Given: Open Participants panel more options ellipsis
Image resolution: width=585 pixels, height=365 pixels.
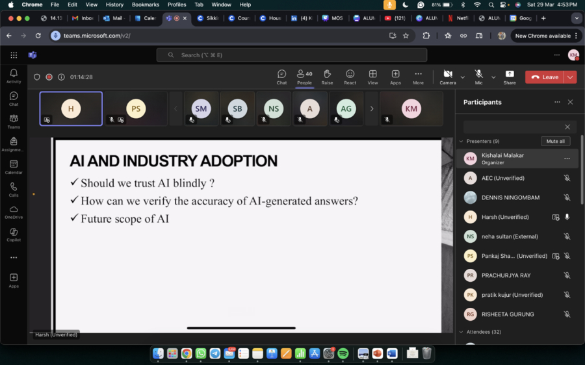Looking at the screenshot, I should click(x=557, y=102).
